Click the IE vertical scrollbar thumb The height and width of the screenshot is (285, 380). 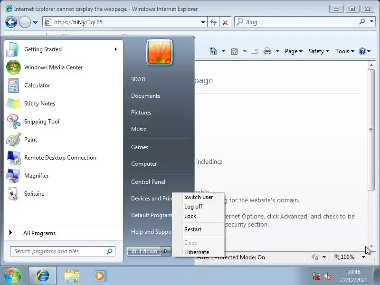[371, 130]
